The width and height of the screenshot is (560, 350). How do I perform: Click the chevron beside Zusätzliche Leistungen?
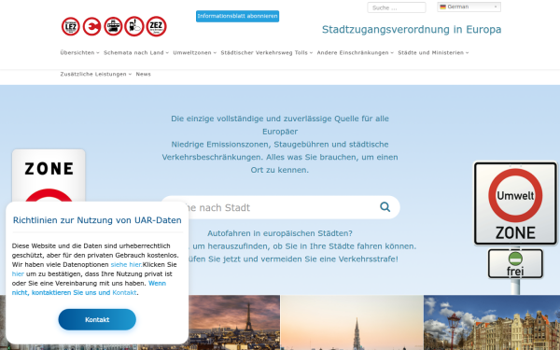tap(130, 75)
